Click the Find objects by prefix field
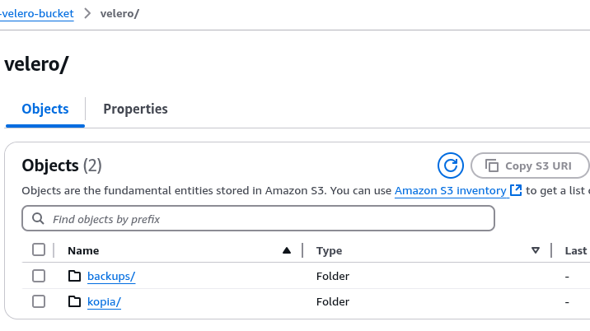 [264, 219]
